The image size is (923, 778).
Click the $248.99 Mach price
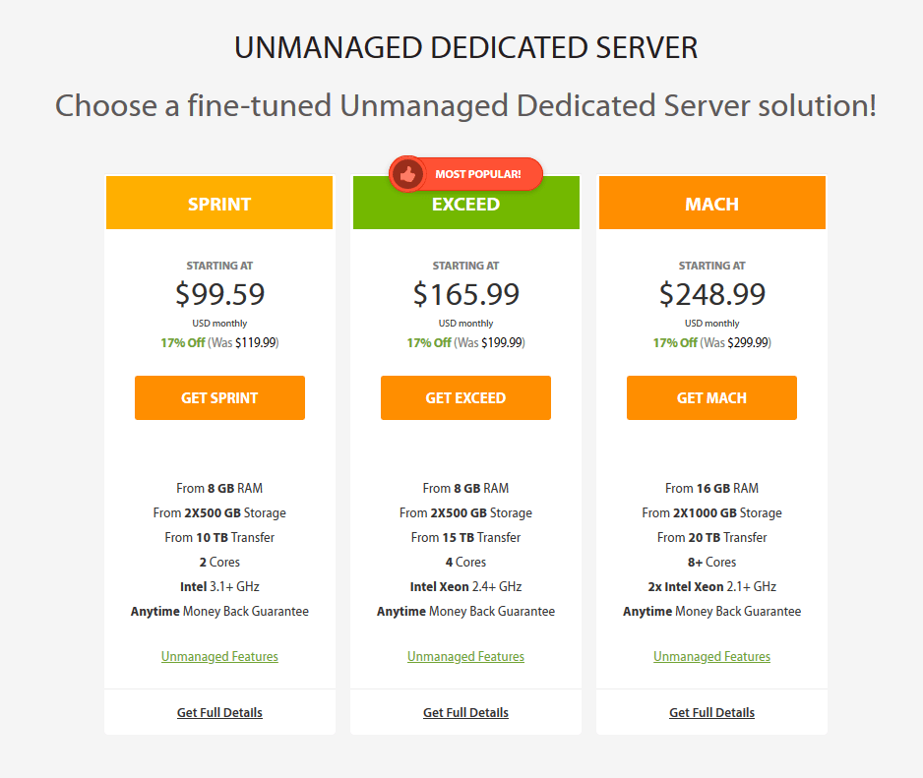pyautogui.click(x=711, y=294)
